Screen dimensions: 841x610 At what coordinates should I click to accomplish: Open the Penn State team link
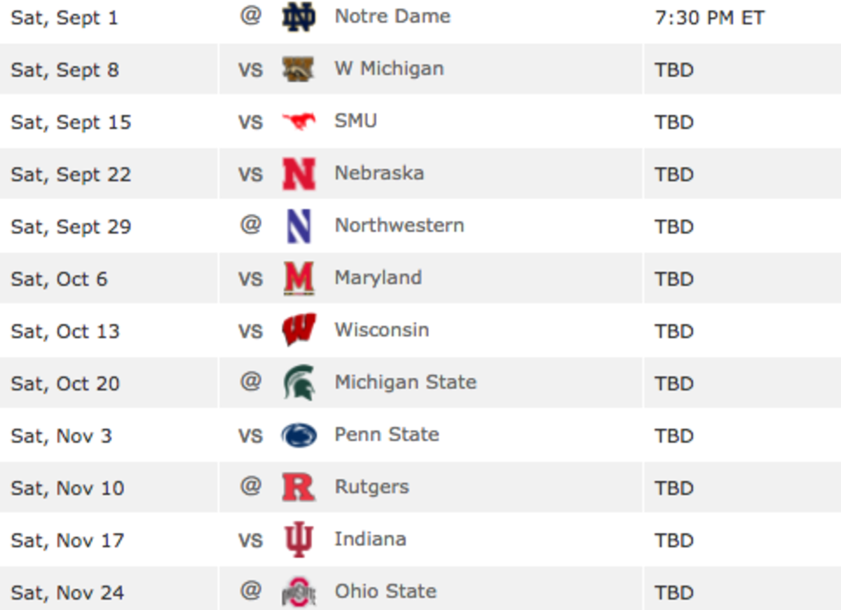coord(387,434)
